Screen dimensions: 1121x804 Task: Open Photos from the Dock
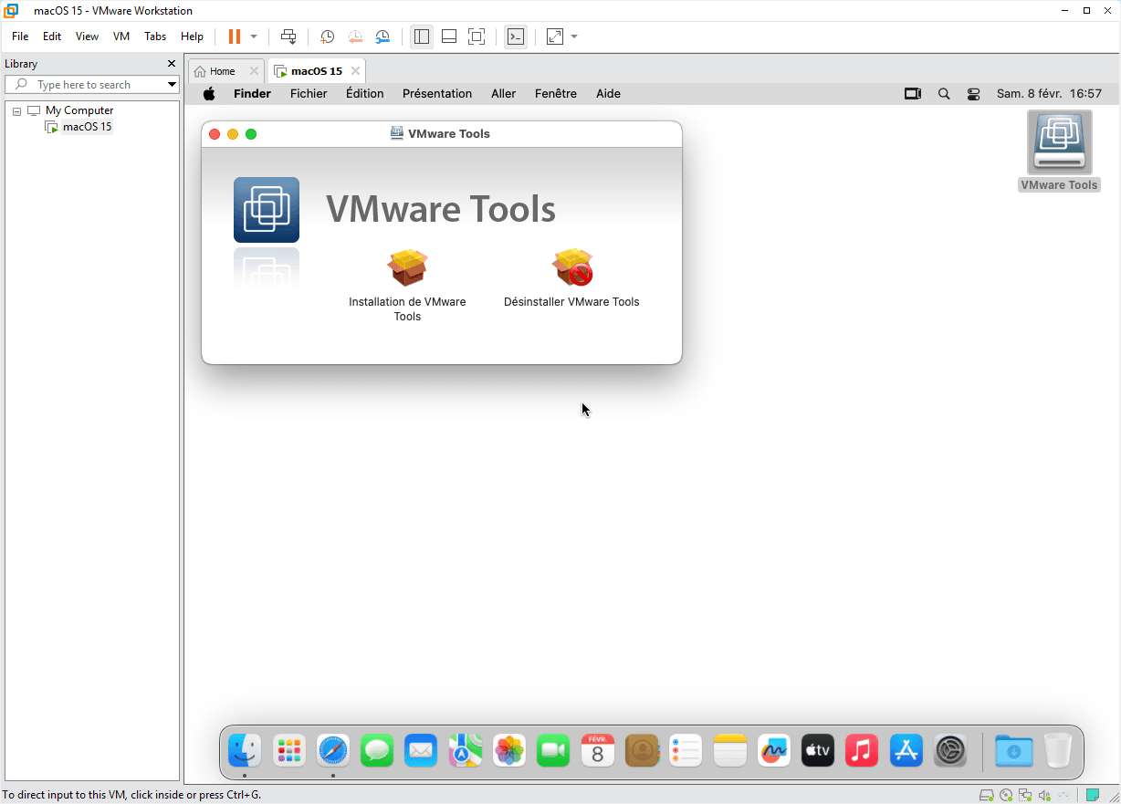click(509, 751)
